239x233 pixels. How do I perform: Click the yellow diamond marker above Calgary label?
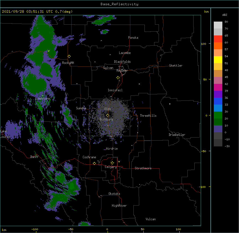pyautogui.click(x=112, y=163)
